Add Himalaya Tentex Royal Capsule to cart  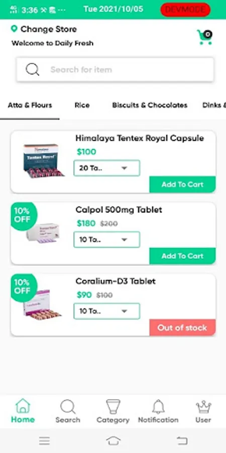tap(182, 184)
